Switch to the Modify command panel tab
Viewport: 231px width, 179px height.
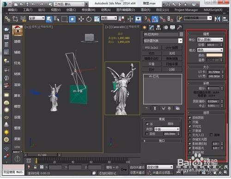click(x=152, y=27)
